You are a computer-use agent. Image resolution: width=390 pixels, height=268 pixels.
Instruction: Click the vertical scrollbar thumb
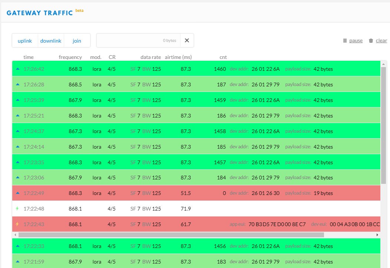pyautogui.click(x=384, y=125)
